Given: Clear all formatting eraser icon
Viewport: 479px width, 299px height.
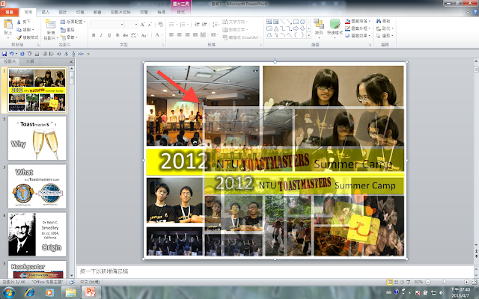Looking at the screenshot, I should [160, 25].
